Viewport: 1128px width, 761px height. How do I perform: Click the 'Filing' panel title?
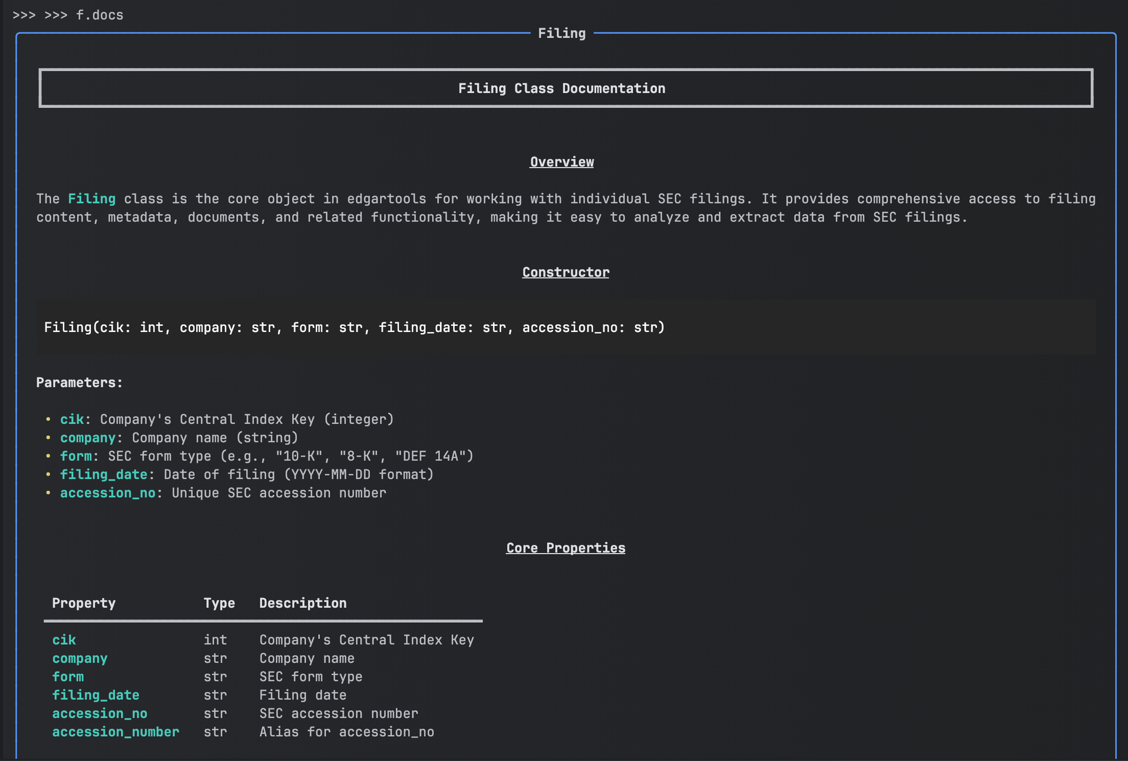point(562,33)
